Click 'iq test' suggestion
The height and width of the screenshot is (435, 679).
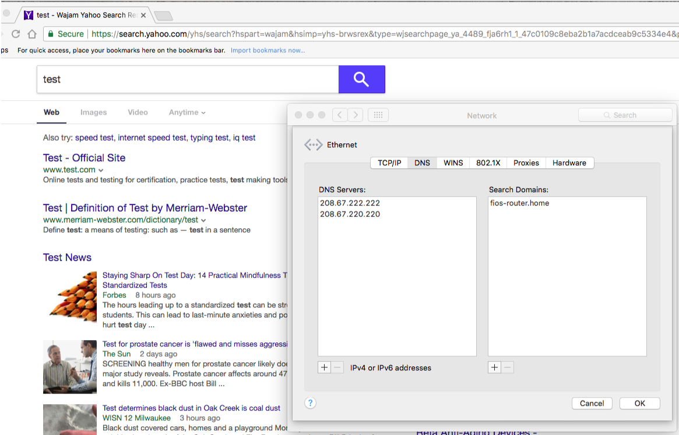click(244, 137)
